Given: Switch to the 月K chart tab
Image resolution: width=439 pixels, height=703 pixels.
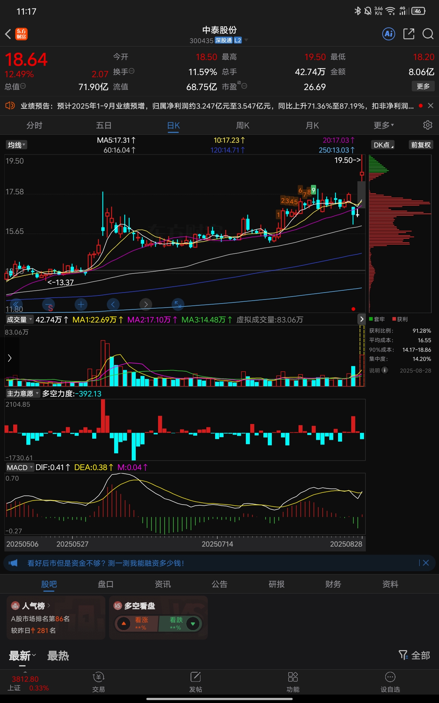Looking at the screenshot, I should 312,125.
